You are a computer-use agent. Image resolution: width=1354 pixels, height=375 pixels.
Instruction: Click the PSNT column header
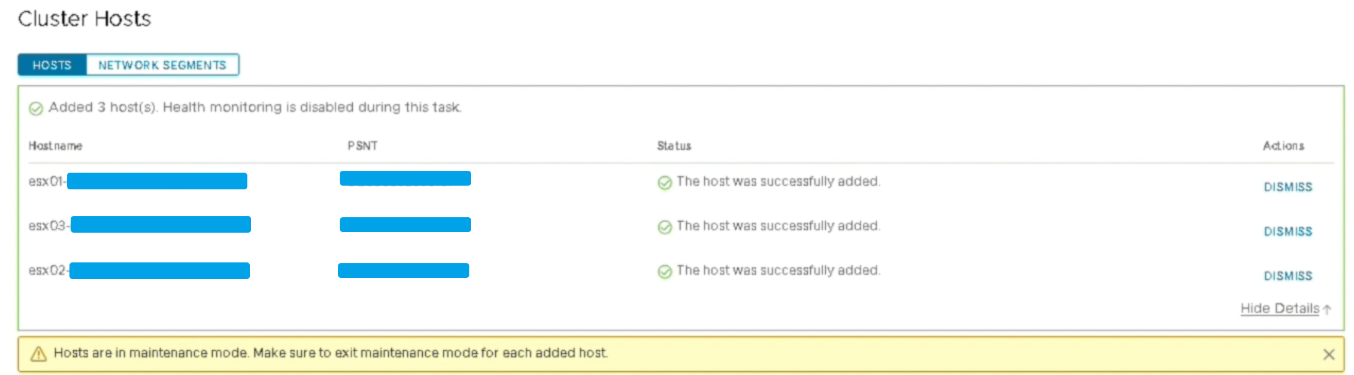(362, 146)
